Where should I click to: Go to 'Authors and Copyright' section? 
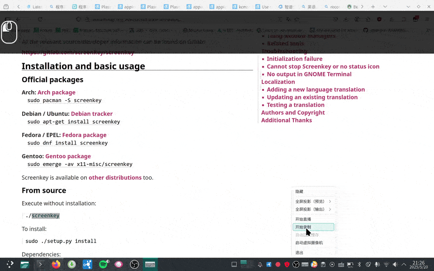(x=293, y=112)
